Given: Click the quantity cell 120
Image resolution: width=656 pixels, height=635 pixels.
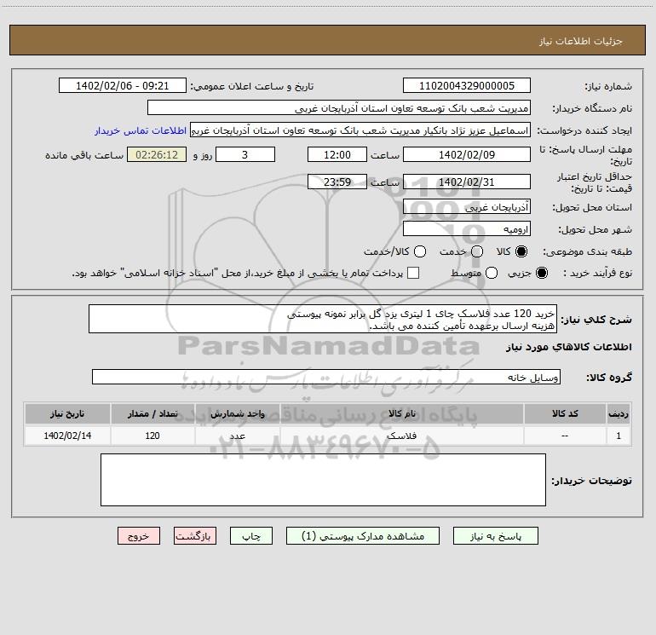Looking at the screenshot, I should [152, 436].
